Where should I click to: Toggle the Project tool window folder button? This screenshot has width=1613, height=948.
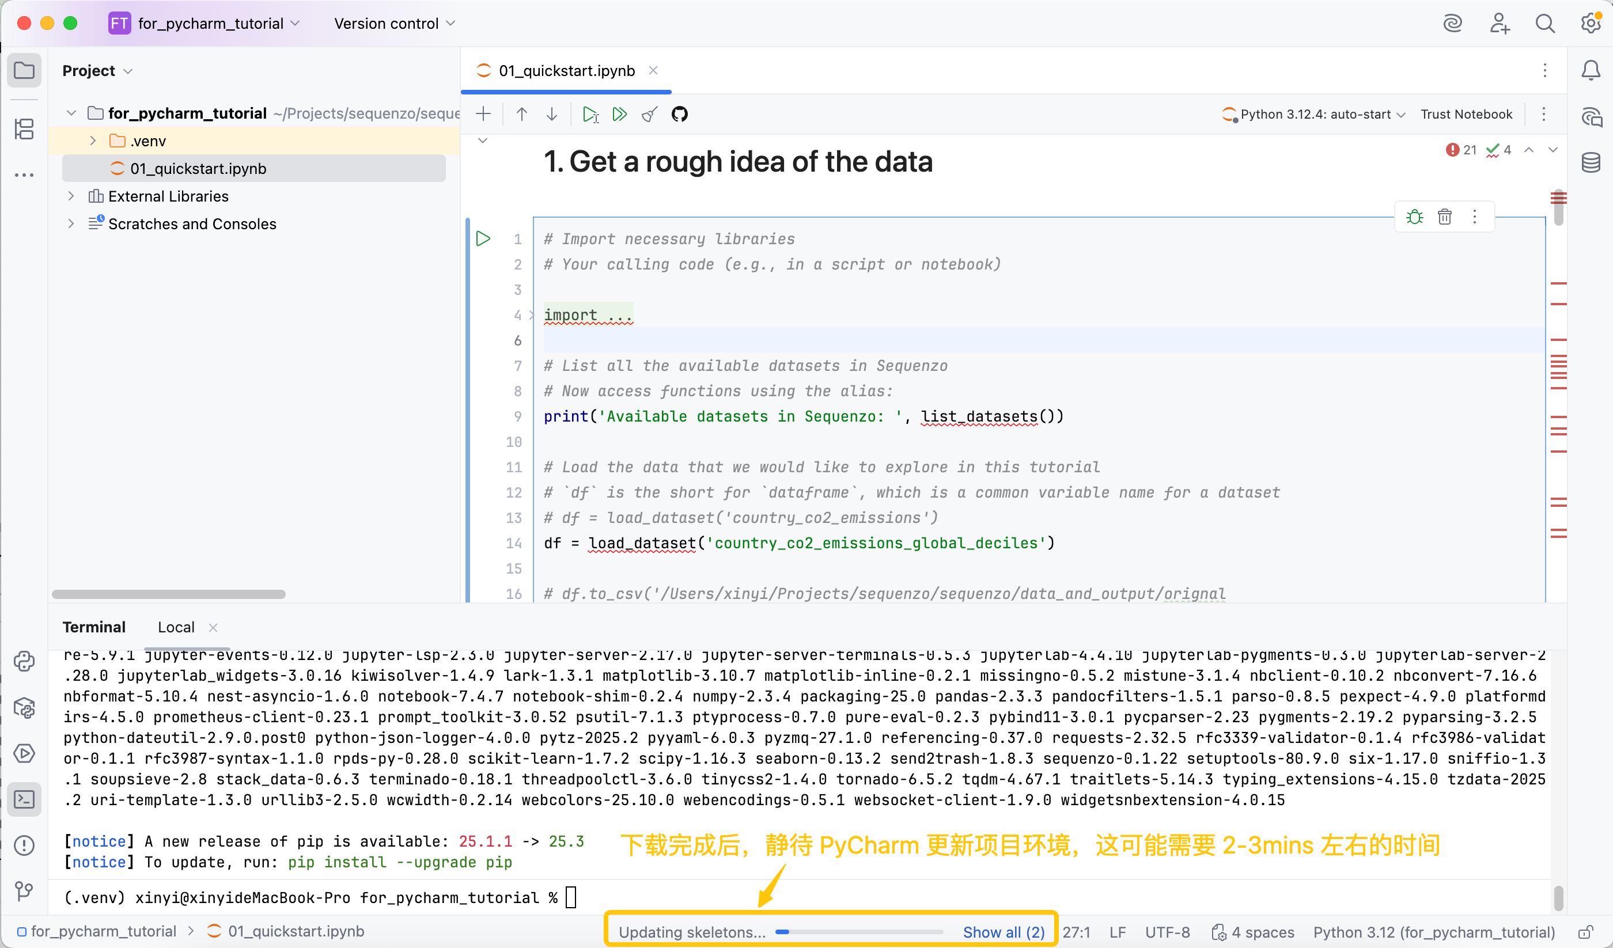click(x=24, y=70)
